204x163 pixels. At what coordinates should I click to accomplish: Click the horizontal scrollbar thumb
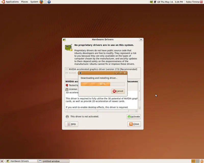pos(98,111)
